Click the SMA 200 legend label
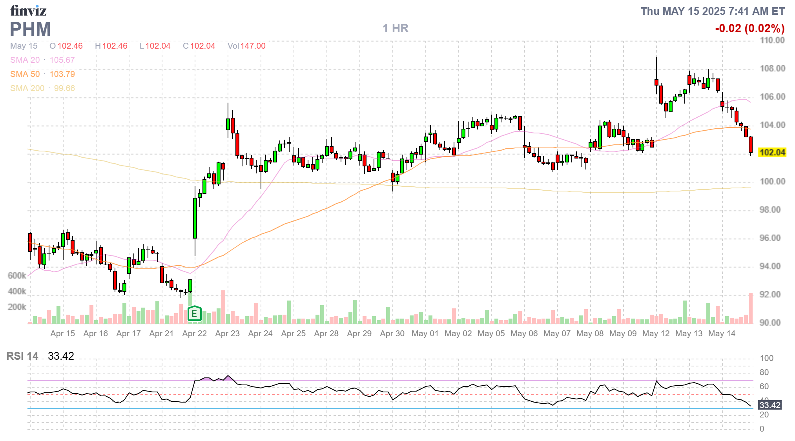 pos(27,88)
